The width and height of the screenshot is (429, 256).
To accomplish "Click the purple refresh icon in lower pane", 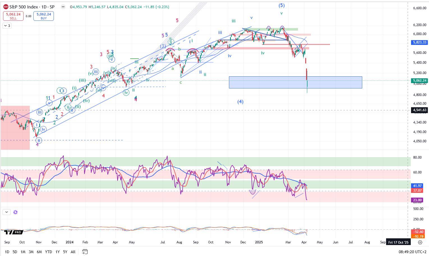I will pyautogui.click(x=15, y=212).
